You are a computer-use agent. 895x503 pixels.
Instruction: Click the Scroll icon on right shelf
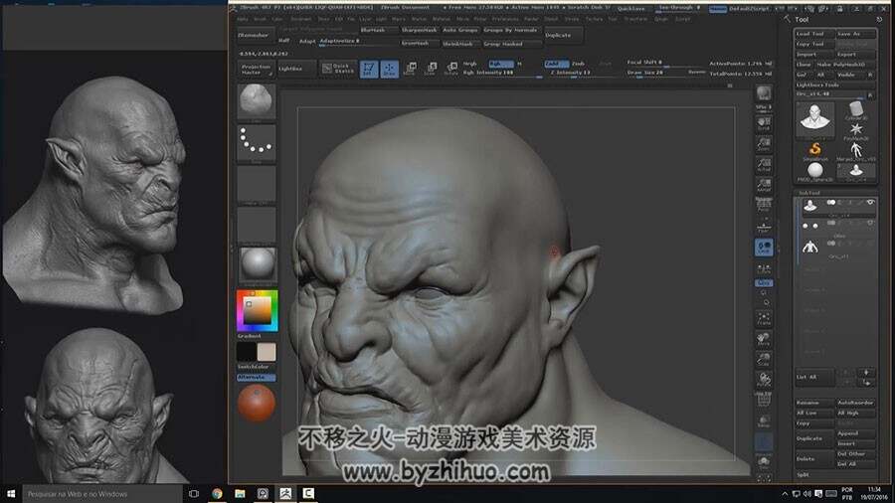tap(764, 123)
